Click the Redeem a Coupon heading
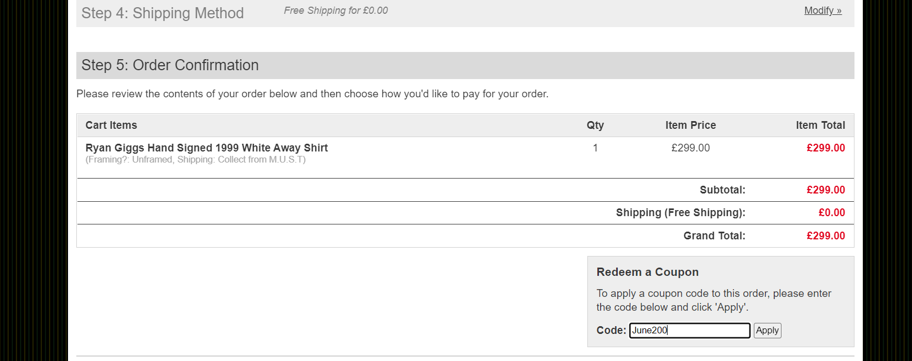This screenshot has height=361, width=912. (647, 272)
